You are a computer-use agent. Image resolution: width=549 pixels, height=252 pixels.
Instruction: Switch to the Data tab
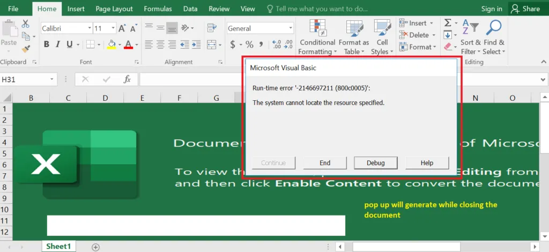(190, 9)
